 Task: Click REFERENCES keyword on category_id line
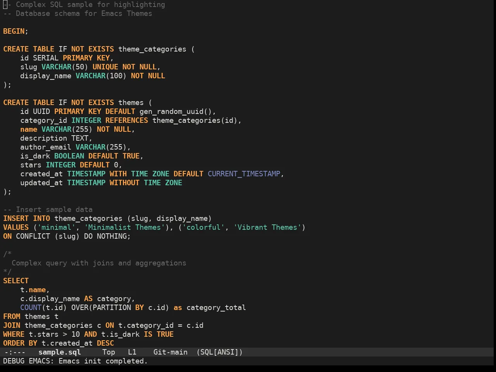[x=127, y=121]
